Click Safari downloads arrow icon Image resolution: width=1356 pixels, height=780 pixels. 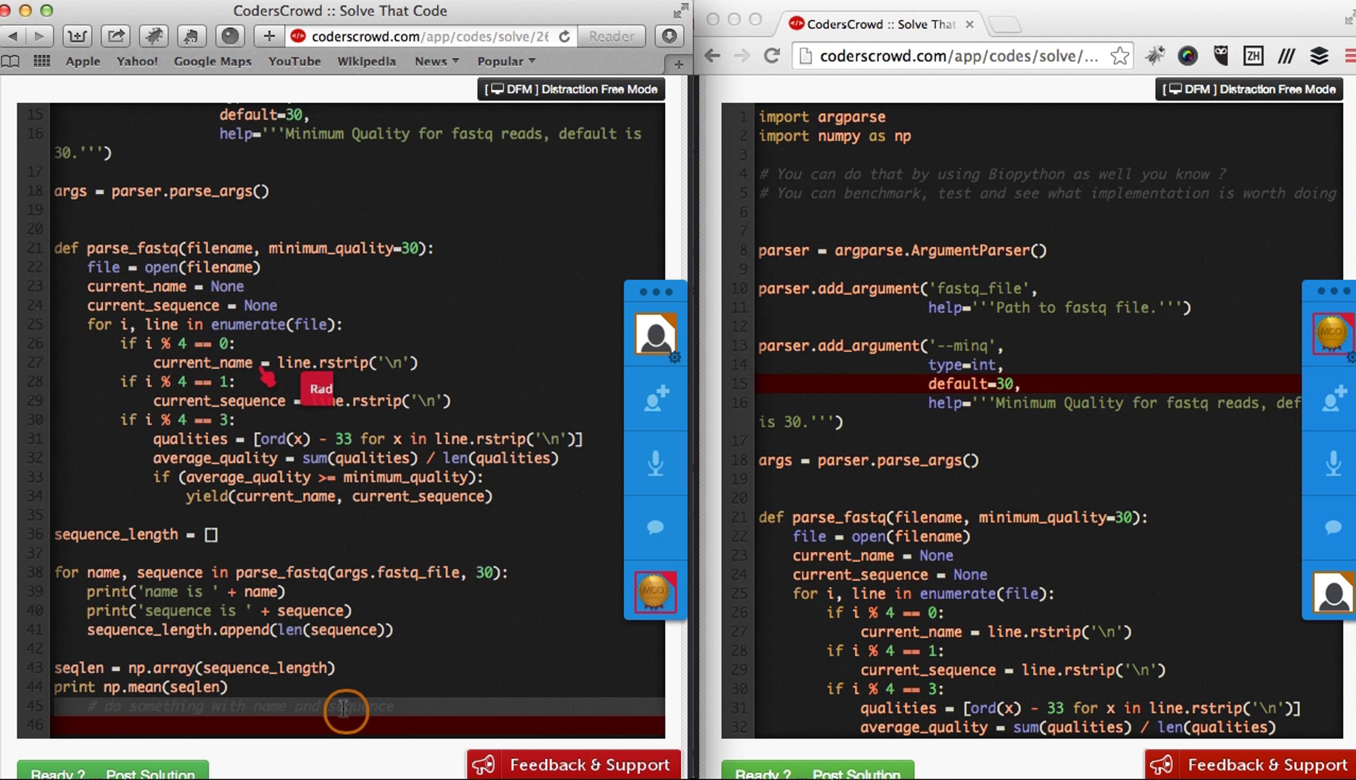(x=669, y=37)
